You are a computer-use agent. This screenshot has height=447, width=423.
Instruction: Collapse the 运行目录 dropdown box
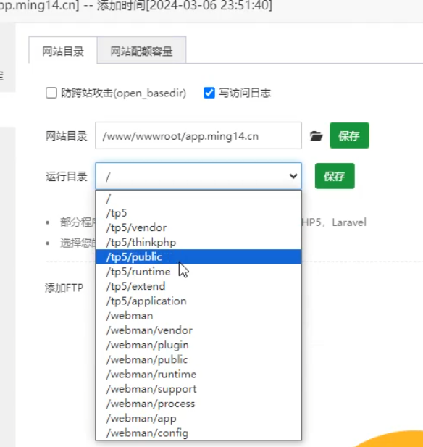tap(198, 176)
